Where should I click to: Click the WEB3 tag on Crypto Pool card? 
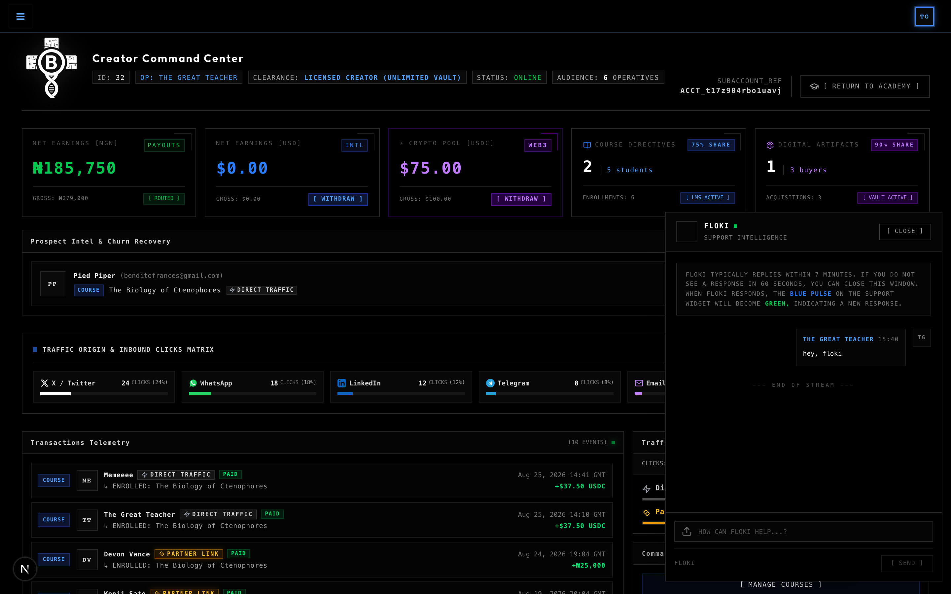(538, 145)
